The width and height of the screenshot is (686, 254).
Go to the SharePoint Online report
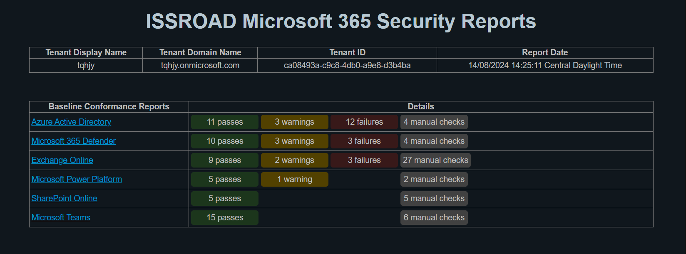pyautogui.click(x=65, y=198)
